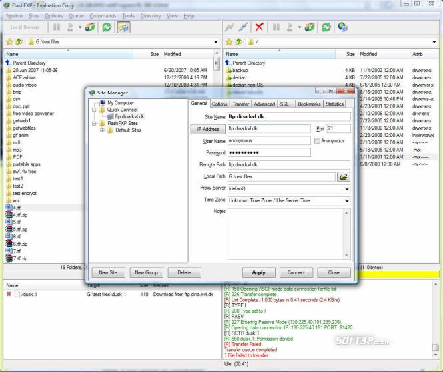
Task: Toggle the switch to FTP browser icon
Action: tap(123, 27)
